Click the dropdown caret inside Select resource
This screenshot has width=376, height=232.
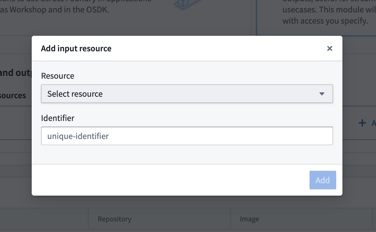(x=322, y=94)
